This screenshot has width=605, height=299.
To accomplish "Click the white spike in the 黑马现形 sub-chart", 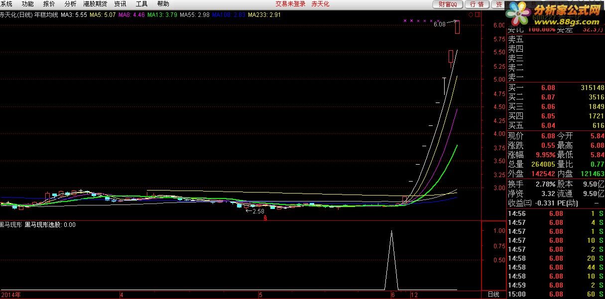I will 392,260.
